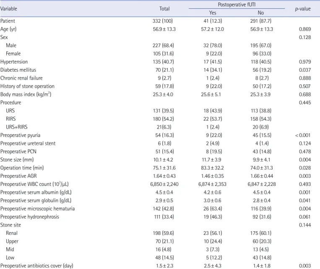
Task: Click the 0.001 p-value for albumin
Action: 305,192
